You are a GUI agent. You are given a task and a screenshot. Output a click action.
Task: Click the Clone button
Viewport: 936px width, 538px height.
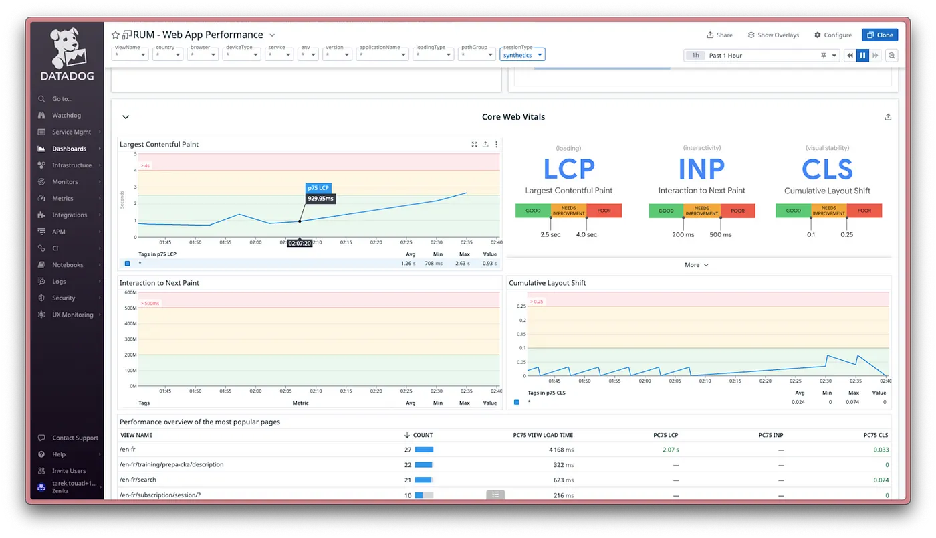(880, 35)
